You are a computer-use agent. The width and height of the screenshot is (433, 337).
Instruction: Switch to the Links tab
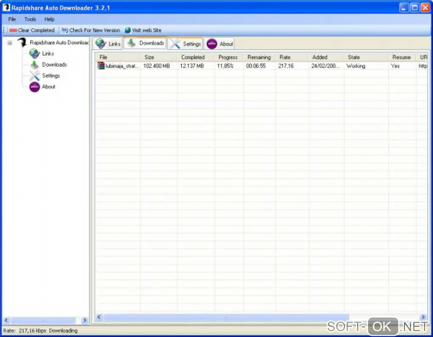[108, 44]
